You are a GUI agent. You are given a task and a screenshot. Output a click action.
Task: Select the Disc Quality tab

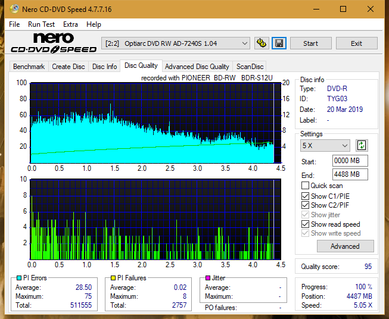tap(141, 65)
